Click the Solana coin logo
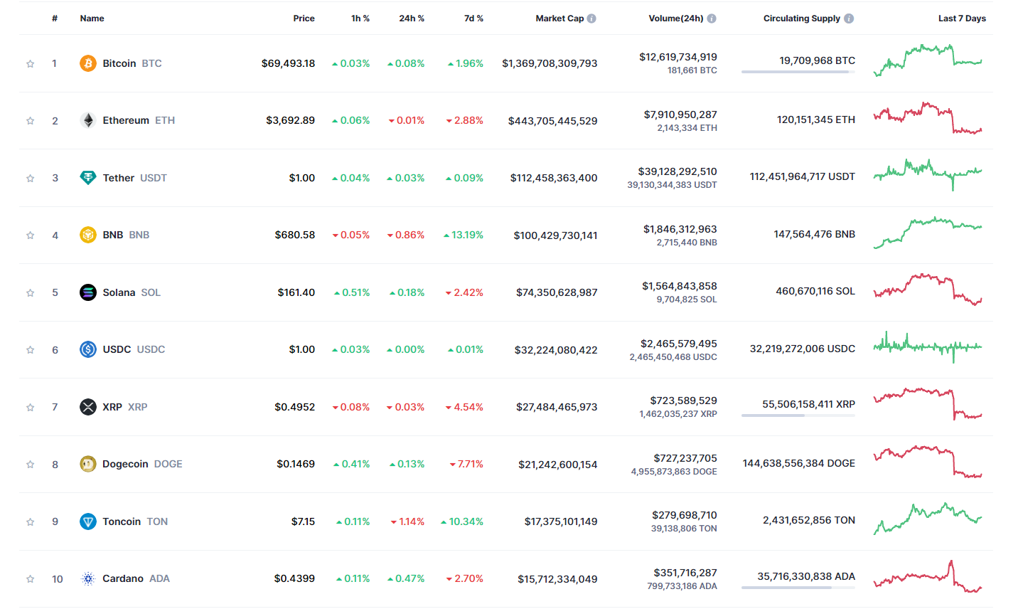 point(88,292)
